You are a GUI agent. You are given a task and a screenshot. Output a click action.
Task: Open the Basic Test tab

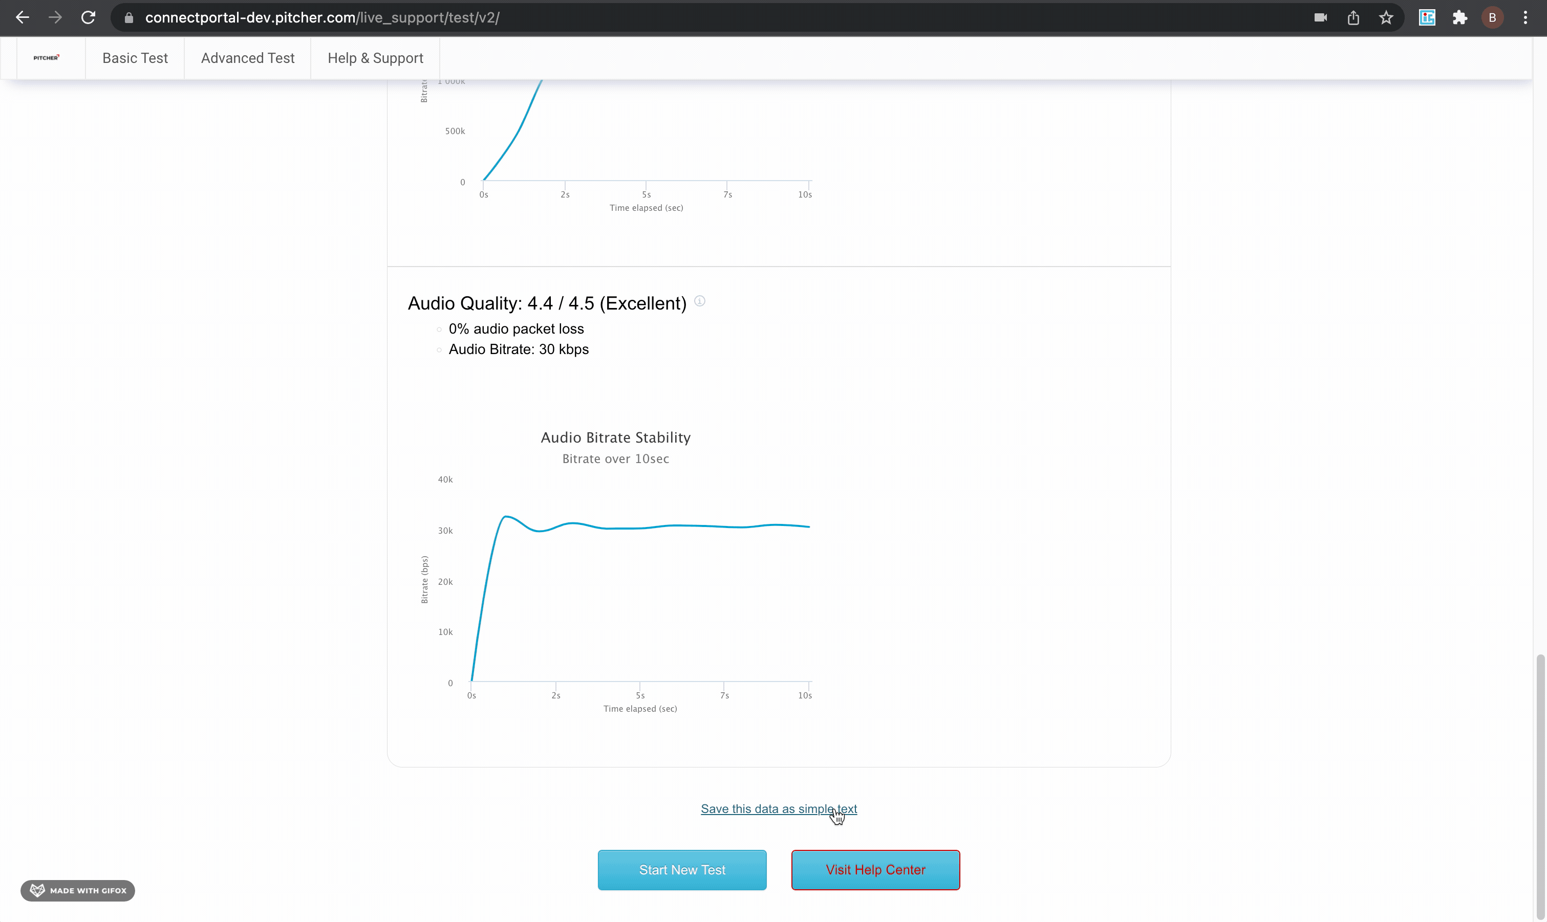coord(135,58)
